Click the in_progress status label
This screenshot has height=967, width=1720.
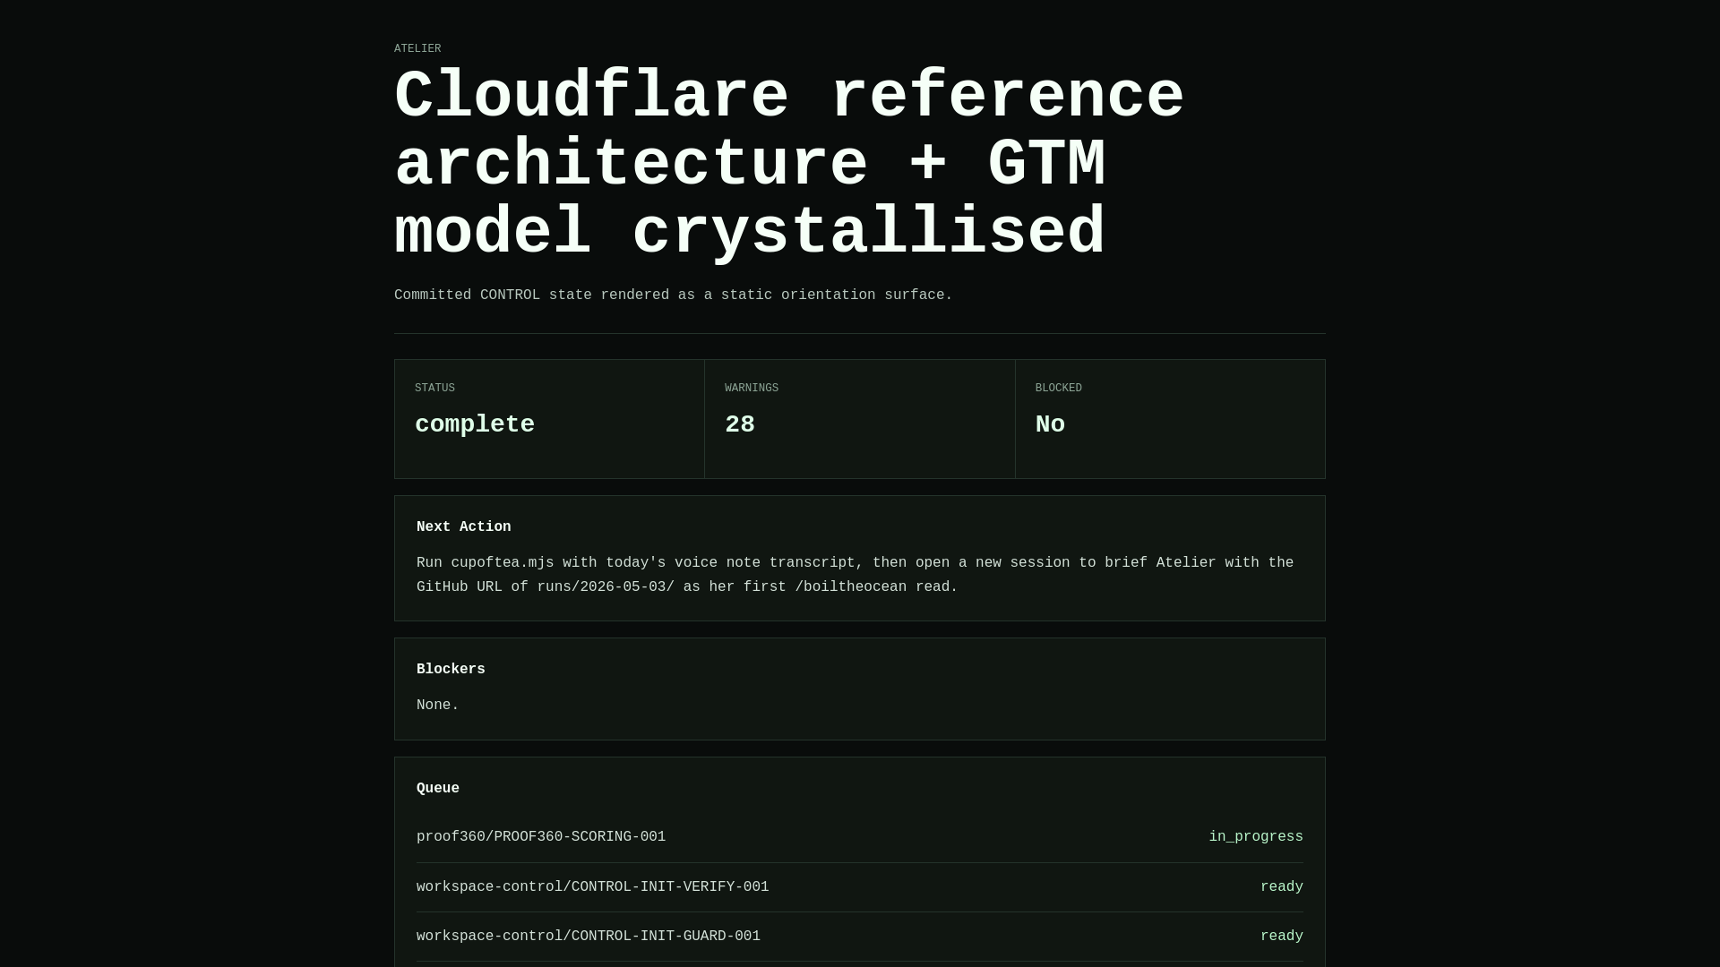click(x=1256, y=837)
